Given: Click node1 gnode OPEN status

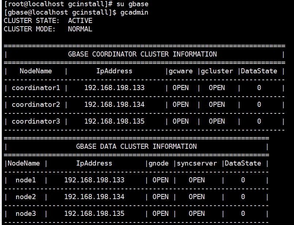Looking at the screenshot, I should pos(161,180).
